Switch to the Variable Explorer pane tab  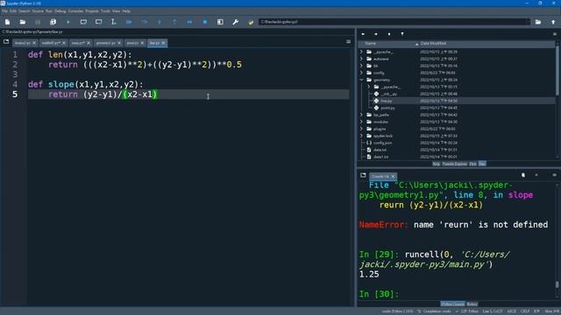coord(454,164)
